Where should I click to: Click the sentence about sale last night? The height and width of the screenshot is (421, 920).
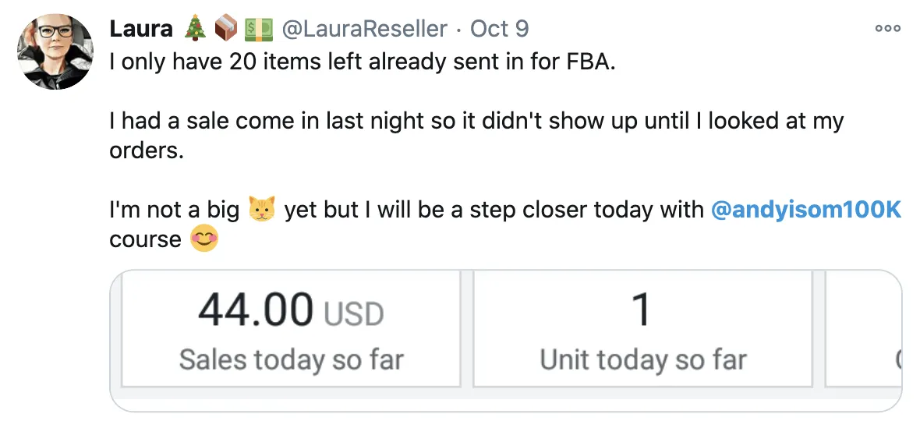[x=476, y=136]
